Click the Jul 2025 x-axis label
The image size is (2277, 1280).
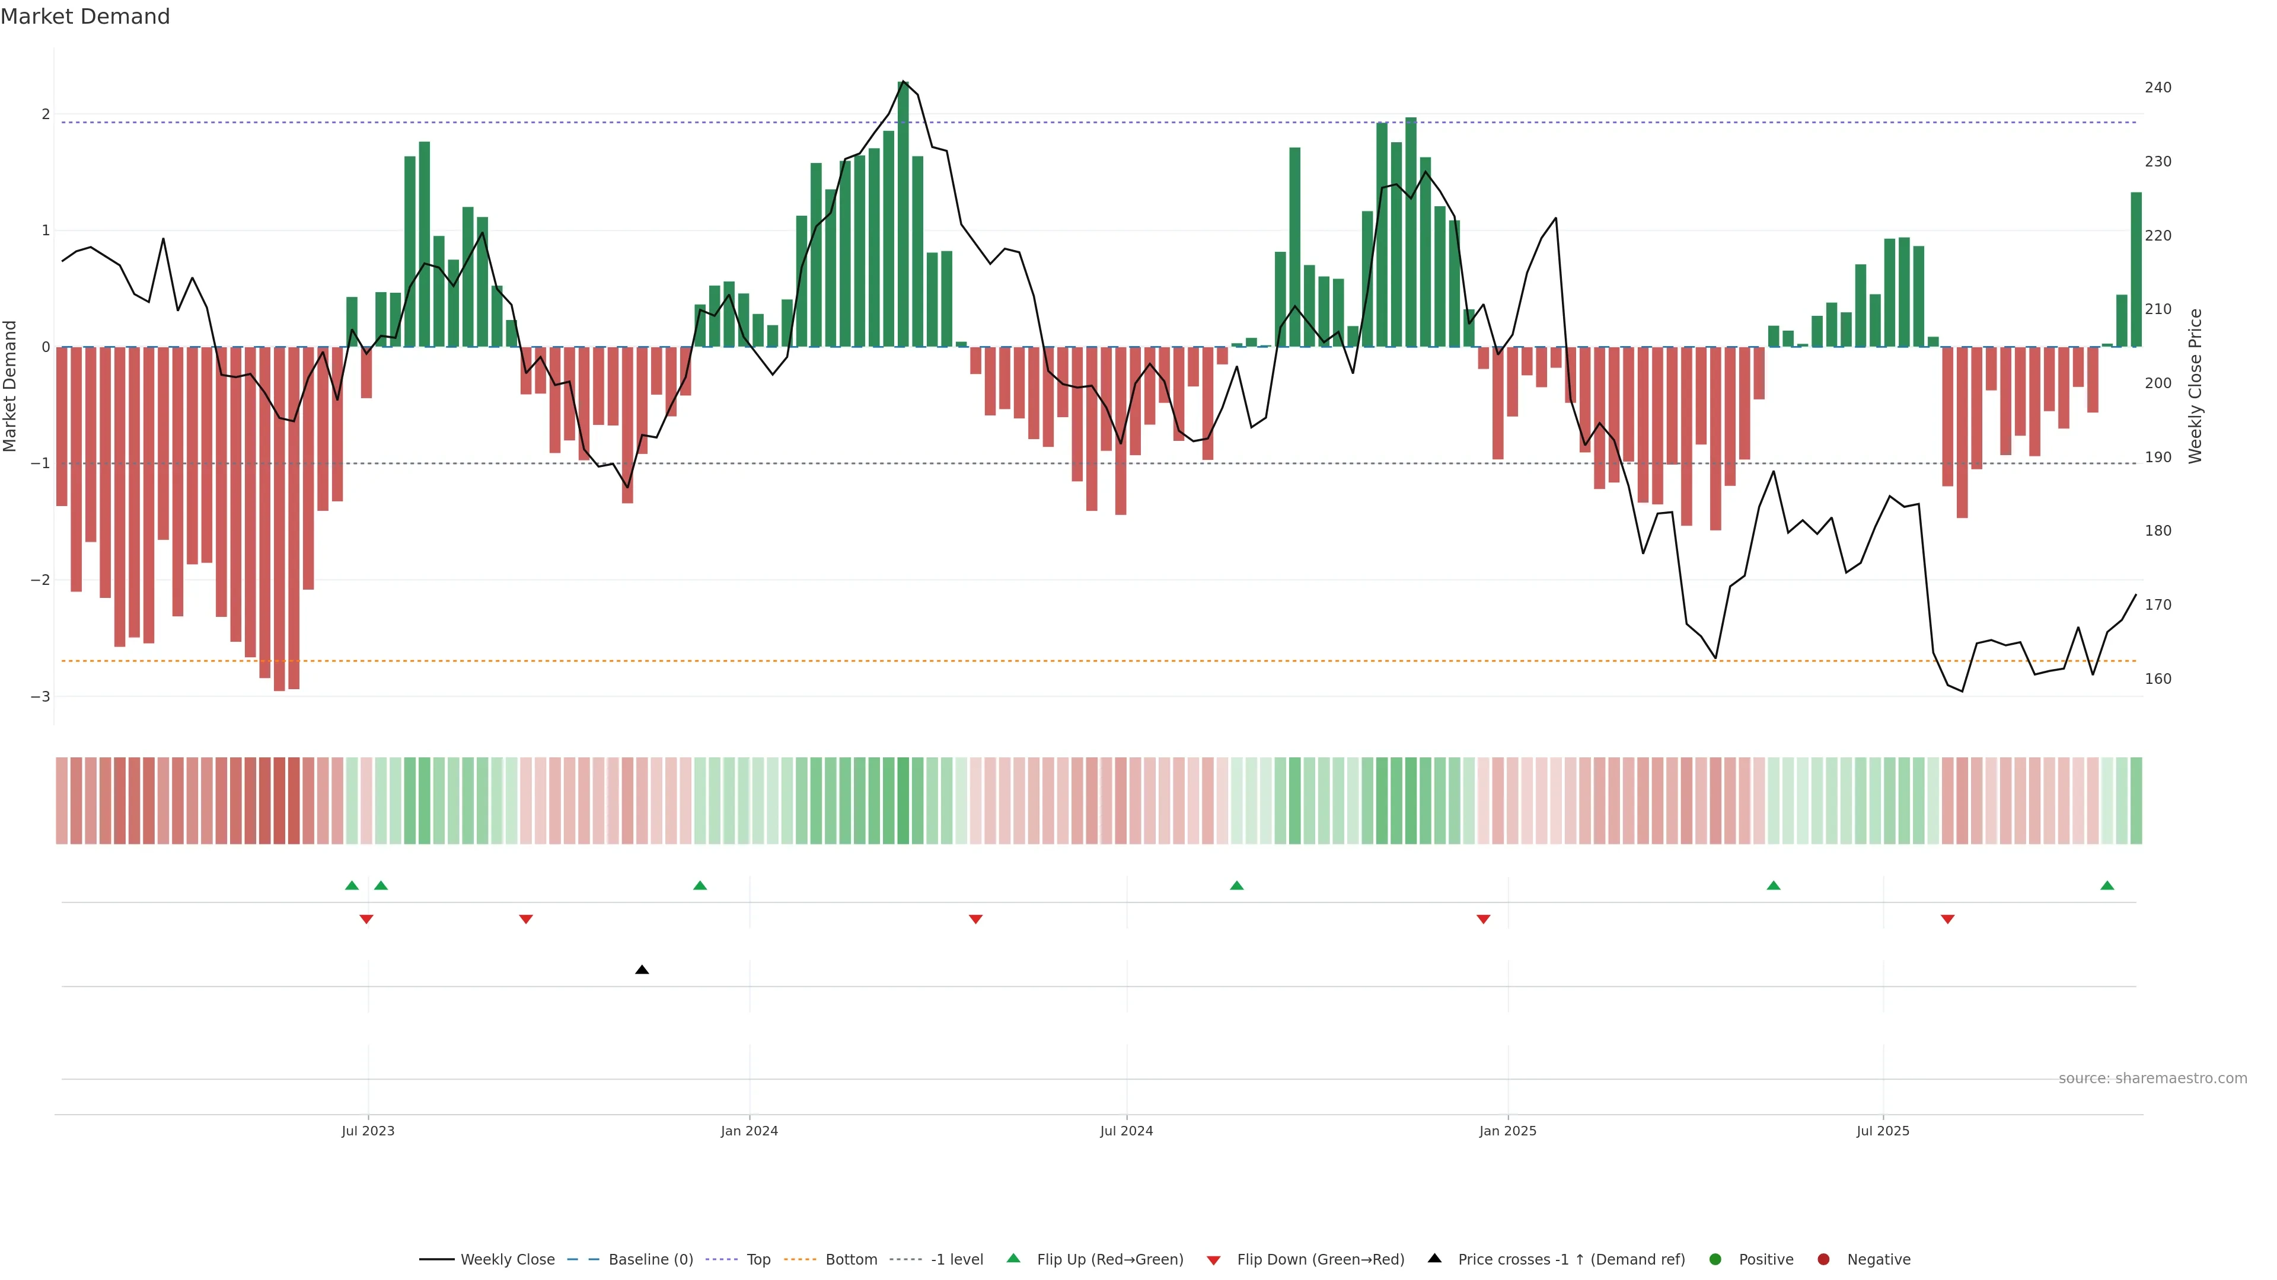coord(1883,1131)
